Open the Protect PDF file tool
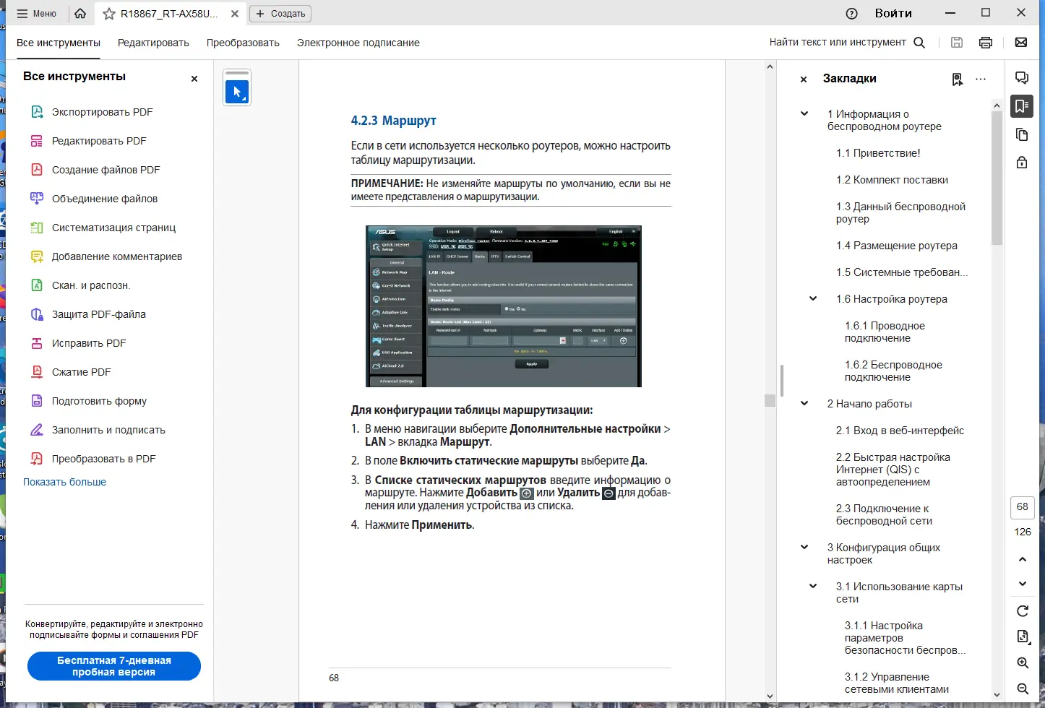The height and width of the screenshot is (708, 1045). pos(87,314)
